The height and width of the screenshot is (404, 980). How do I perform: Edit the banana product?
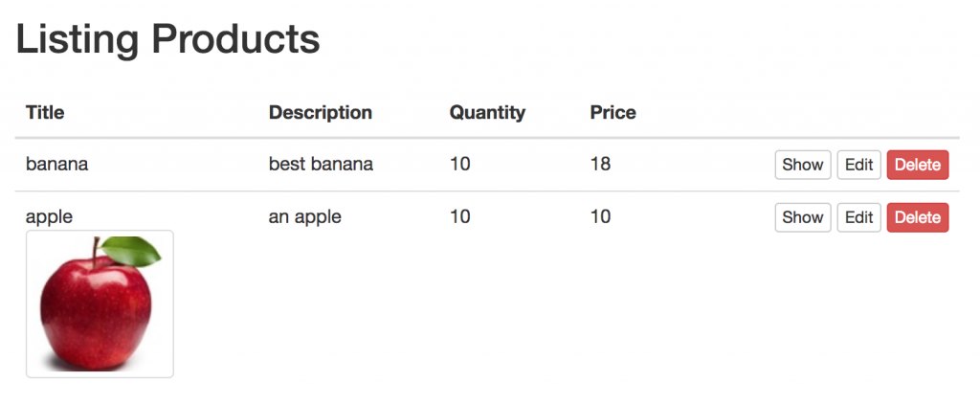point(858,165)
